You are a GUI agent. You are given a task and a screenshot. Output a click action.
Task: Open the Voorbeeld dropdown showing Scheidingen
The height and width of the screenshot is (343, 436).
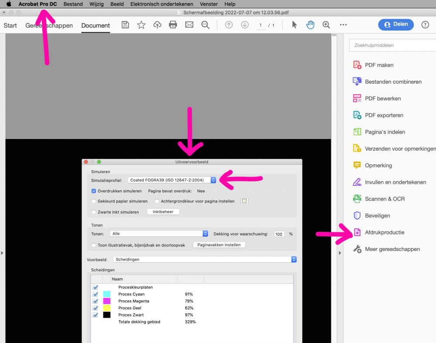205,260
